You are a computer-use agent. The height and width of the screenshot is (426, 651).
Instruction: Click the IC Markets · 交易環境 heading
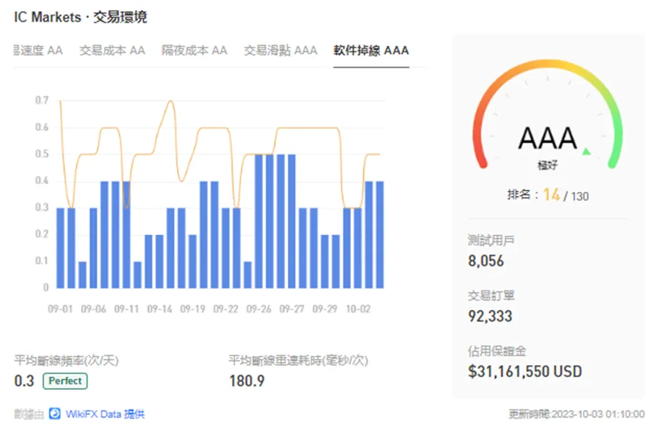coord(81,17)
